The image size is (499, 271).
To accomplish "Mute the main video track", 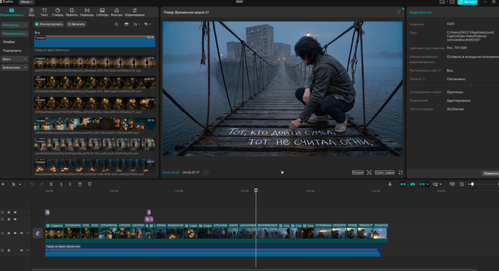I will [x=21, y=233].
